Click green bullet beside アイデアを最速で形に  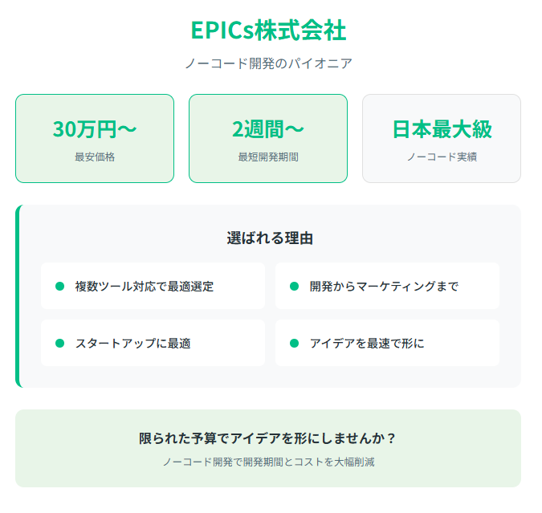pyautogui.click(x=294, y=344)
